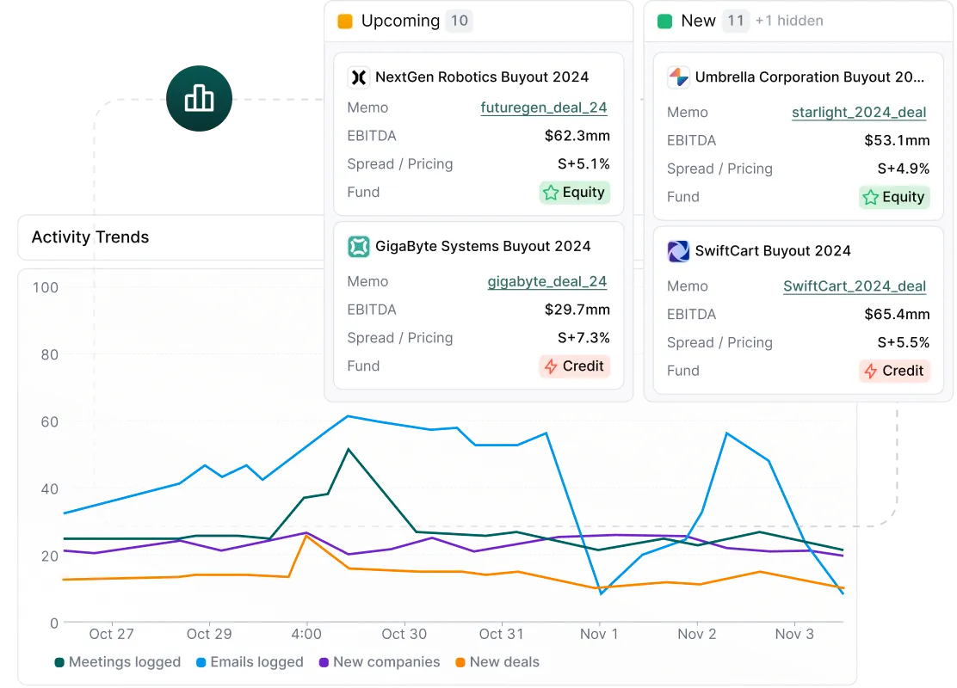Click the orange square icon beside Upcoming
This screenshot has width=957, height=688.
[x=343, y=20]
